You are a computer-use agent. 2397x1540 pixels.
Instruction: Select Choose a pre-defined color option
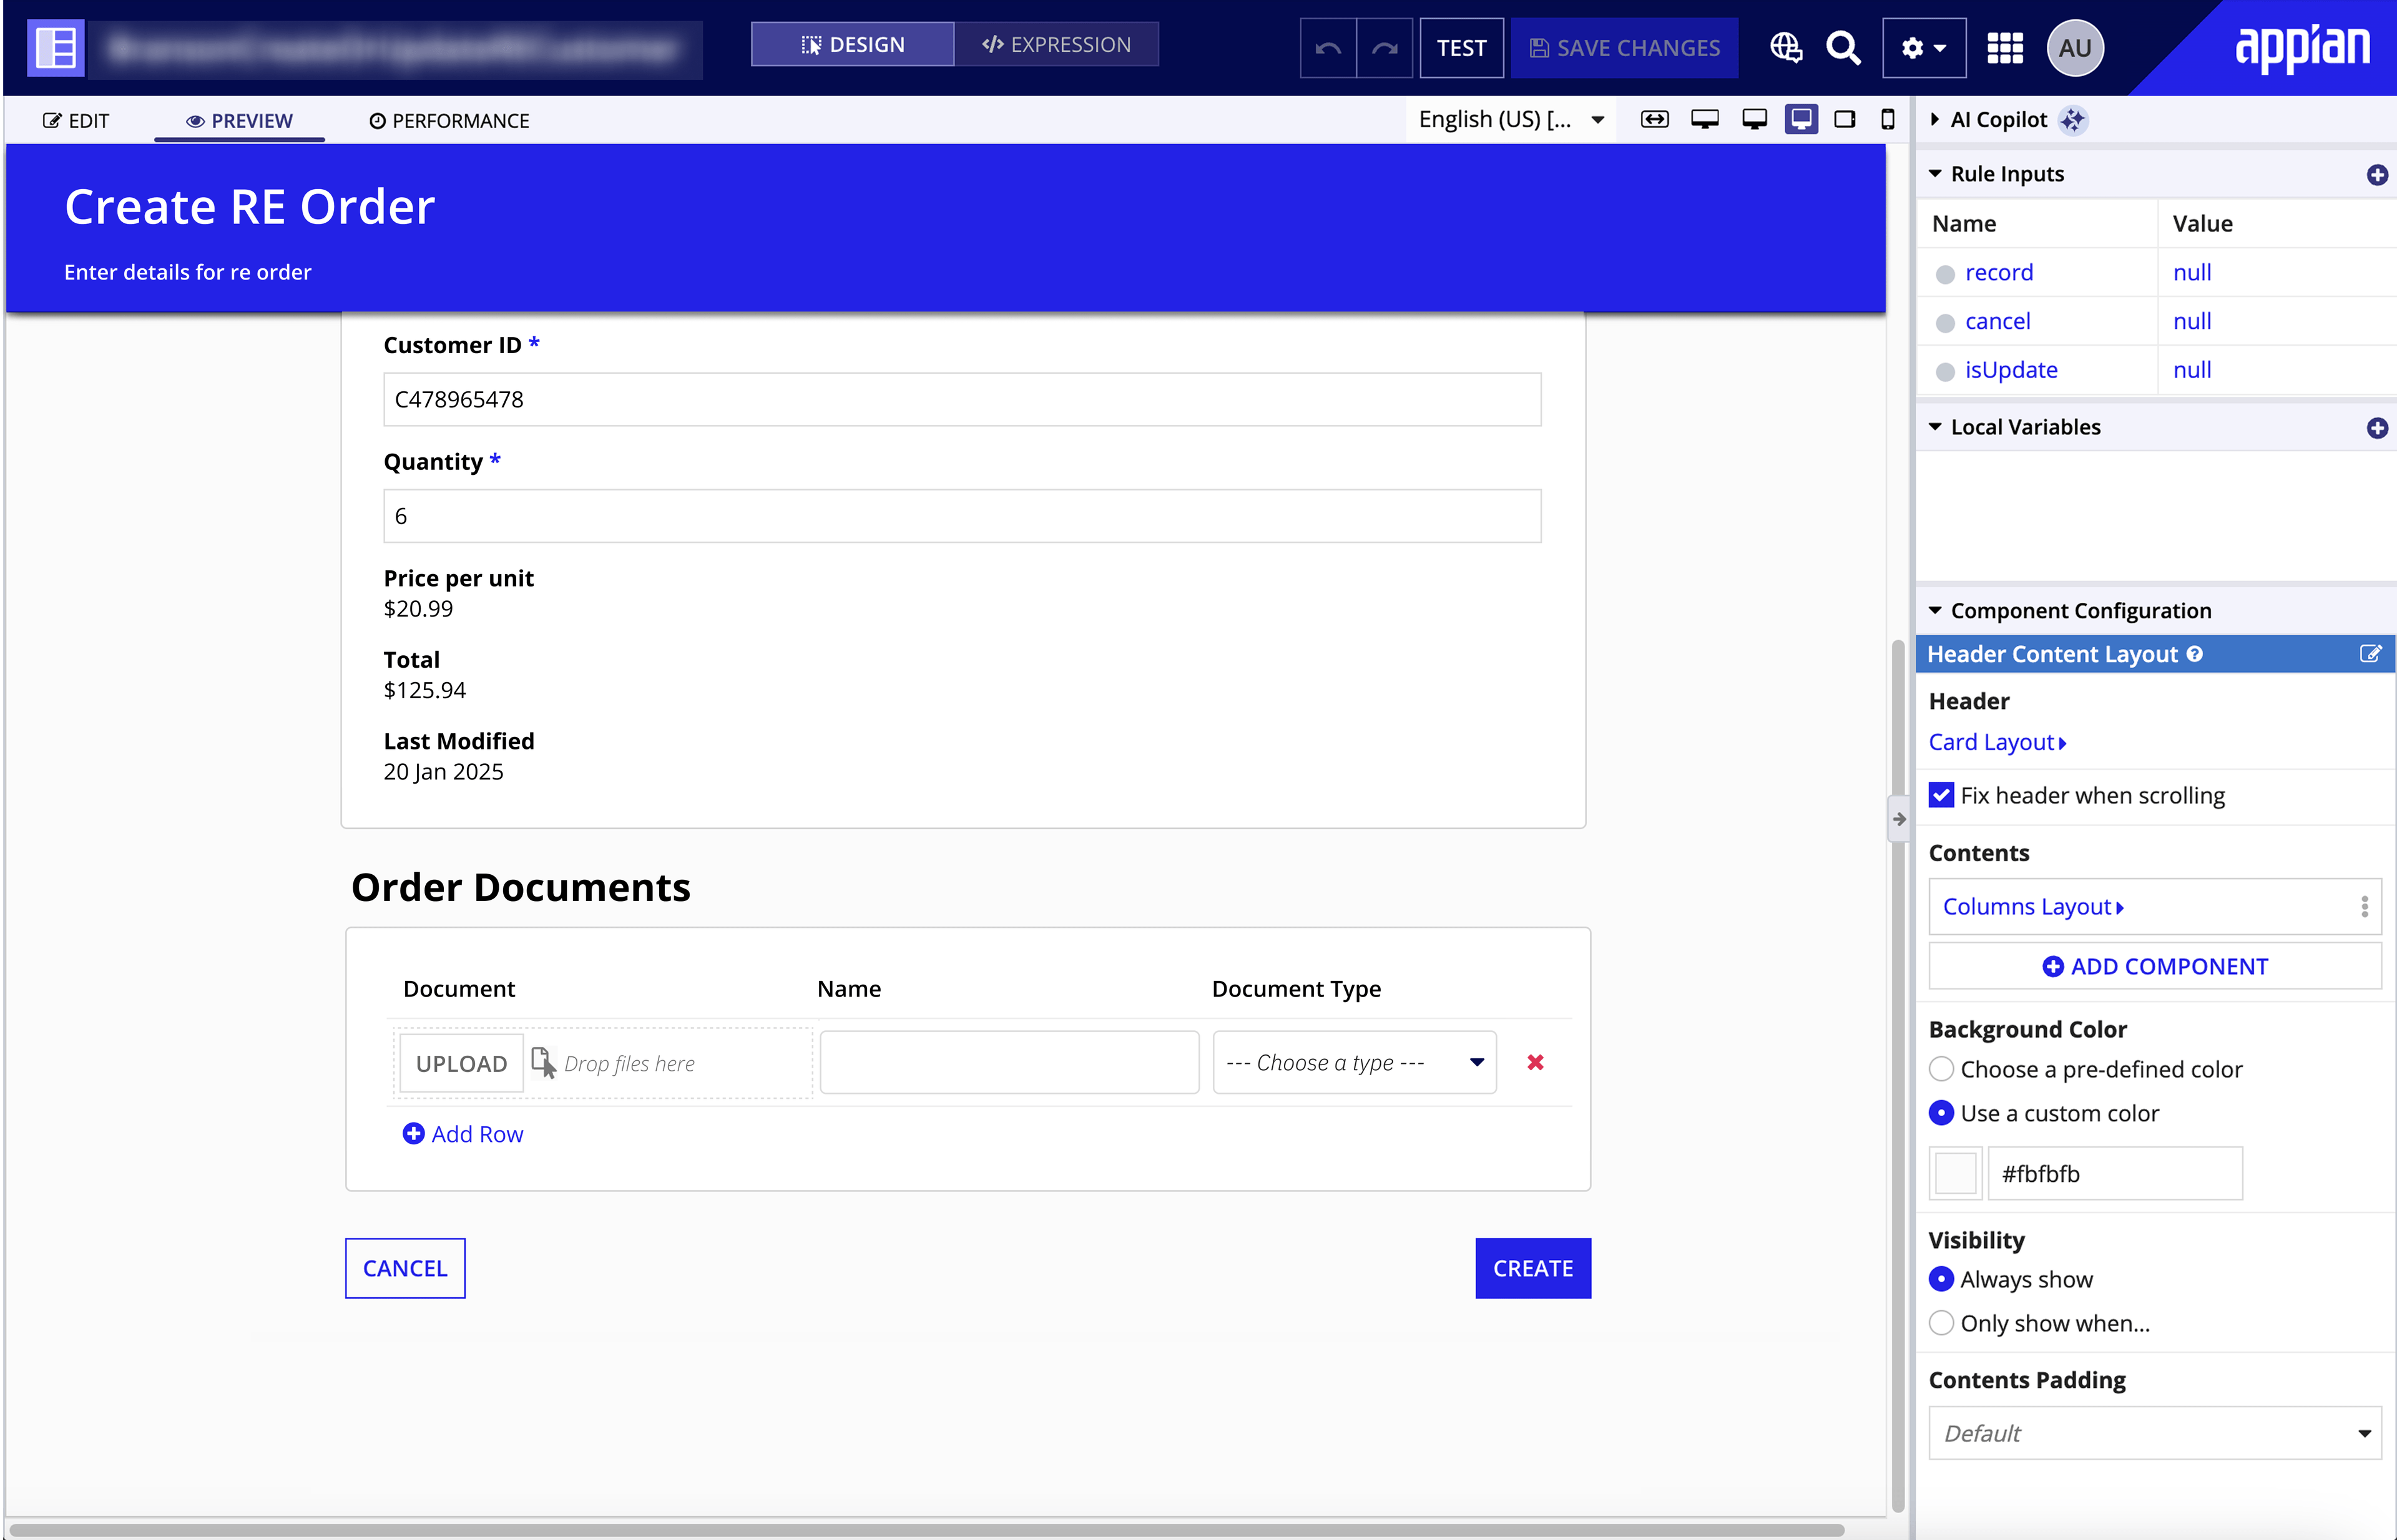point(1942,1069)
